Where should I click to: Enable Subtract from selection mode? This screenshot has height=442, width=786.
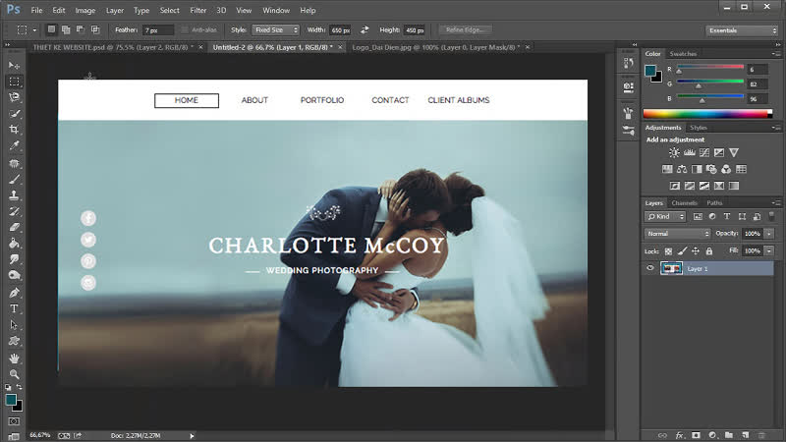(81, 30)
